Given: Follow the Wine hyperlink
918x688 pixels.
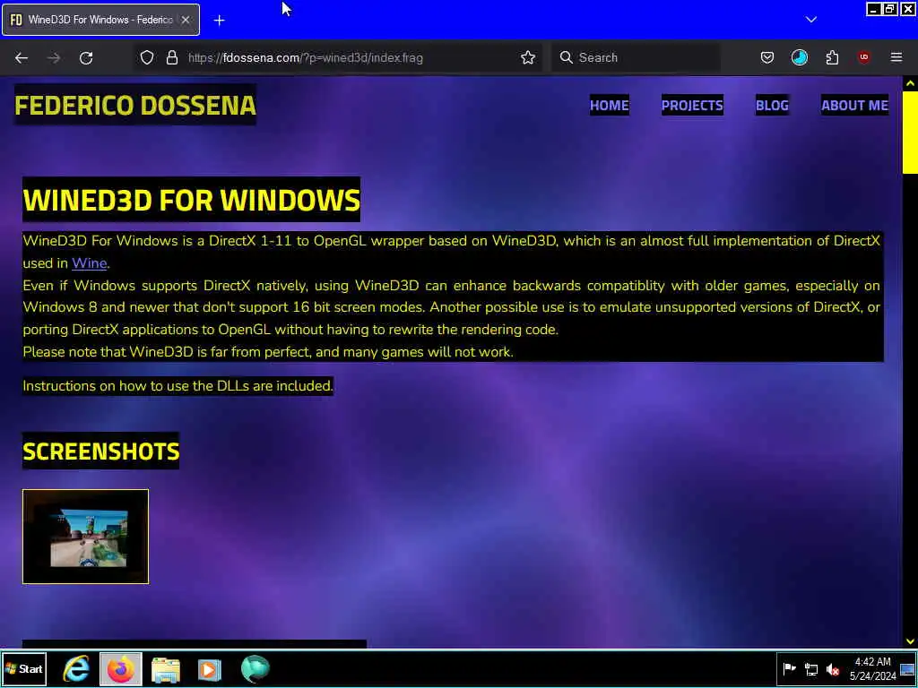Looking at the screenshot, I should click(x=89, y=263).
